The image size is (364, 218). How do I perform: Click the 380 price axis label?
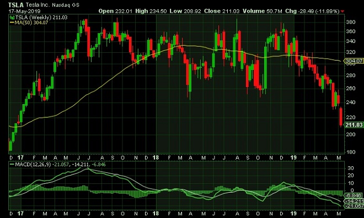pos(350,22)
